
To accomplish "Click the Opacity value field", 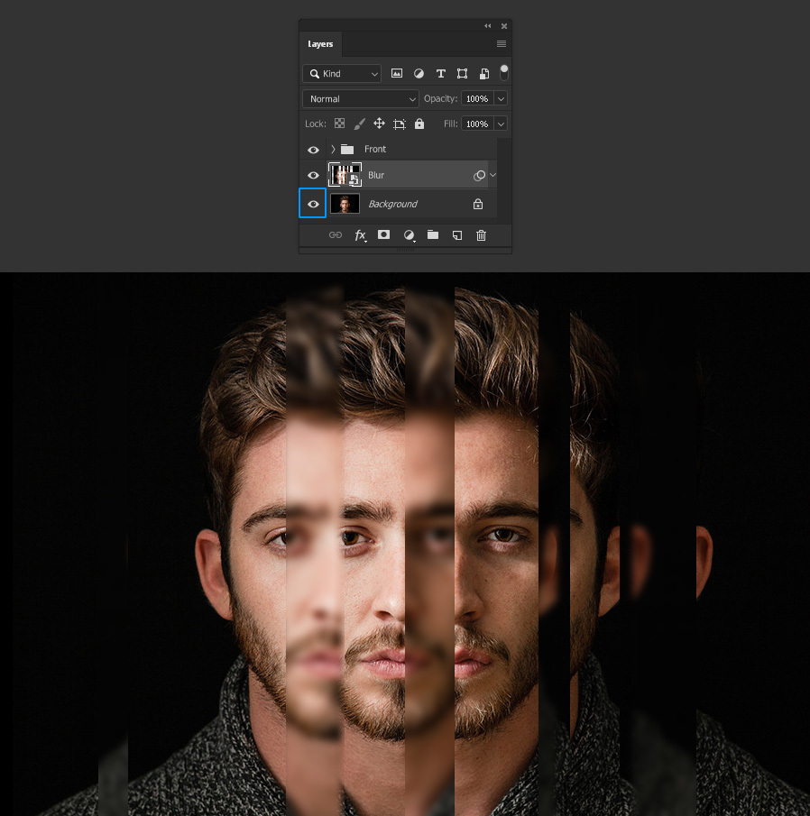I will (477, 98).
